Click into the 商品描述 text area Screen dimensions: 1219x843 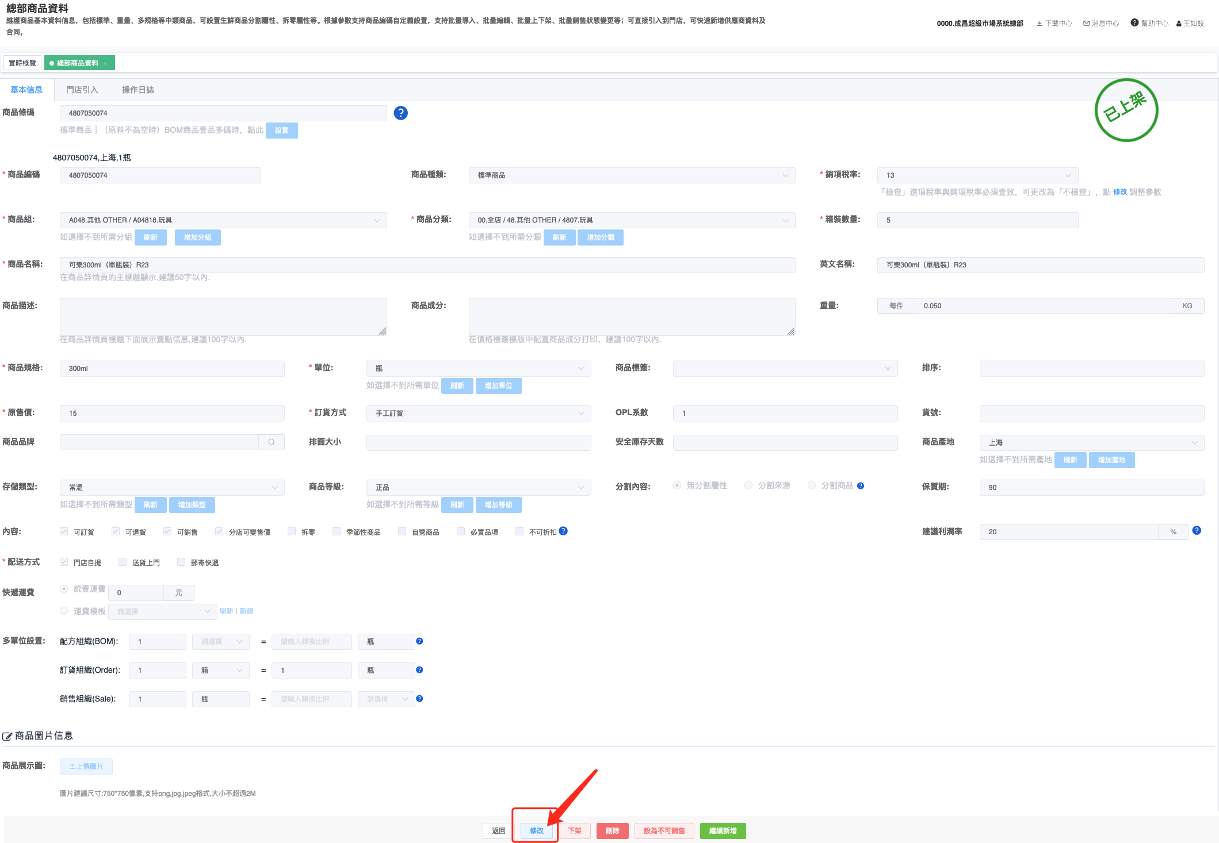point(223,316)
